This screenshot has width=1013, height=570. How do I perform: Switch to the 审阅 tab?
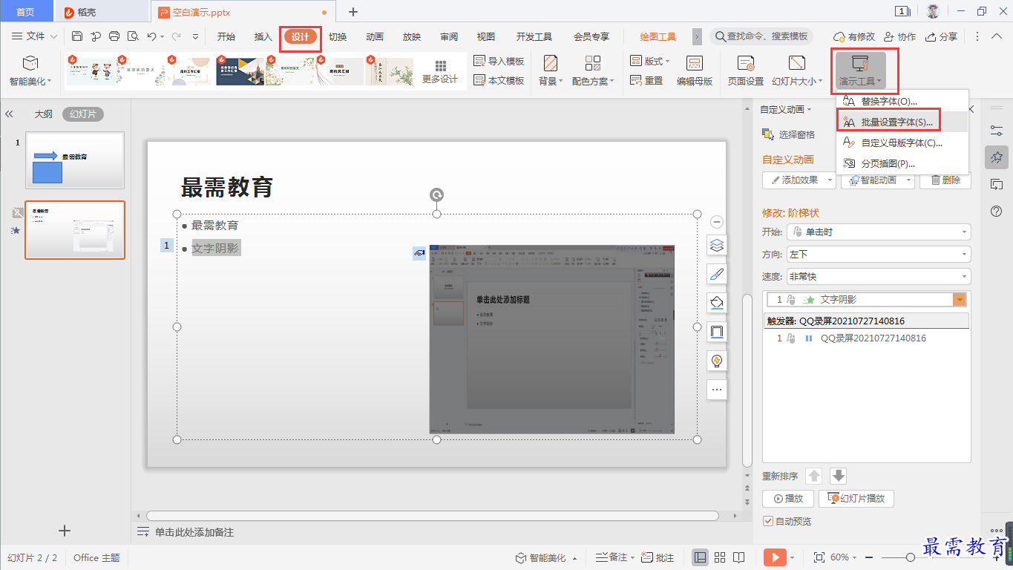(449, 37)
